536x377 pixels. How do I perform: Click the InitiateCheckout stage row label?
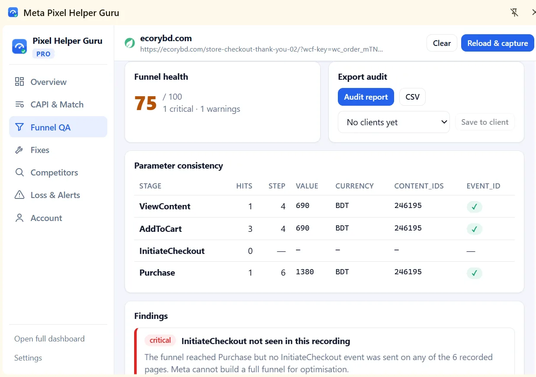[172, 251]
